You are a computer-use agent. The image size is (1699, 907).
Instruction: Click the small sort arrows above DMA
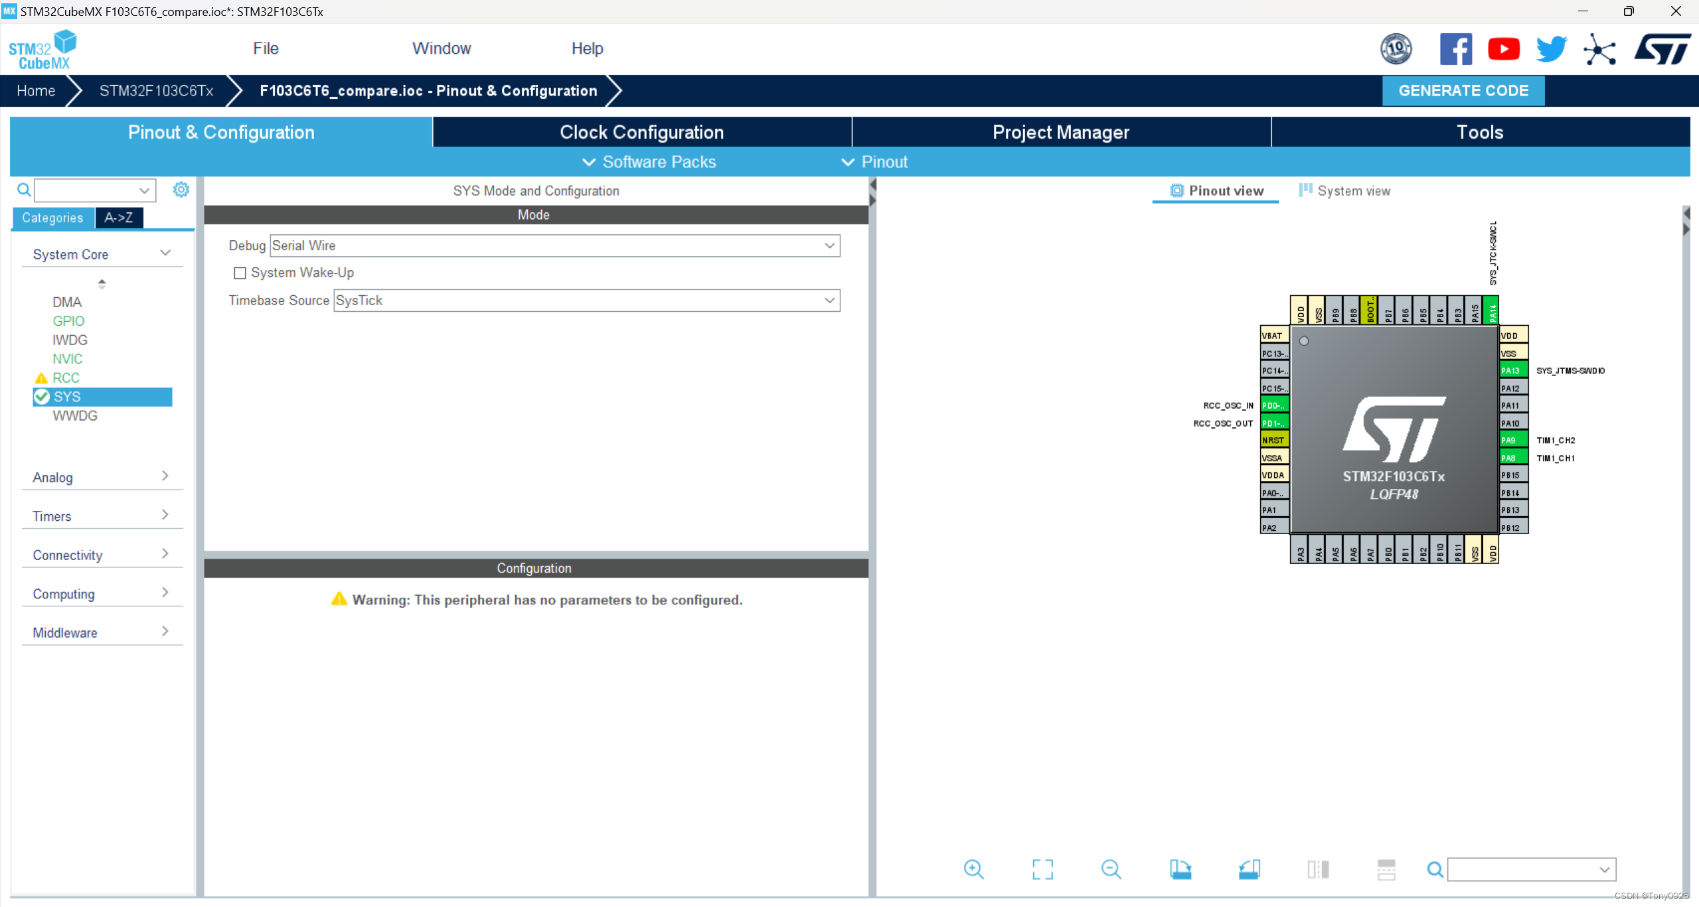pyautogui.click(x=102, y=283)
